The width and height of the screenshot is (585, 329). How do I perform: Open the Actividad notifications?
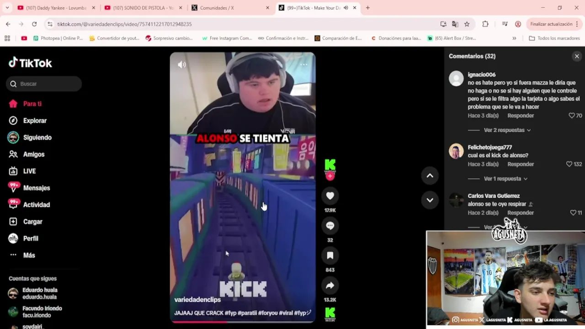tap(29, 205)
